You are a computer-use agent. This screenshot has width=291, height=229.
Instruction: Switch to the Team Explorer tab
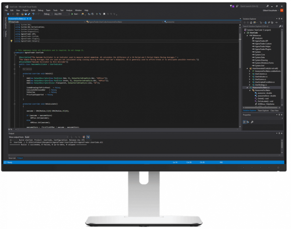263,111
